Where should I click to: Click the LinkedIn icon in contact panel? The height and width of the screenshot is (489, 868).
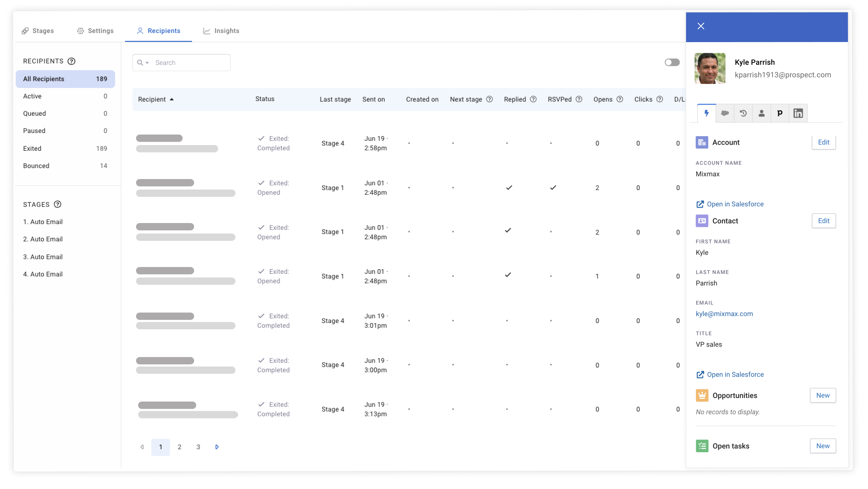point(798,113)
